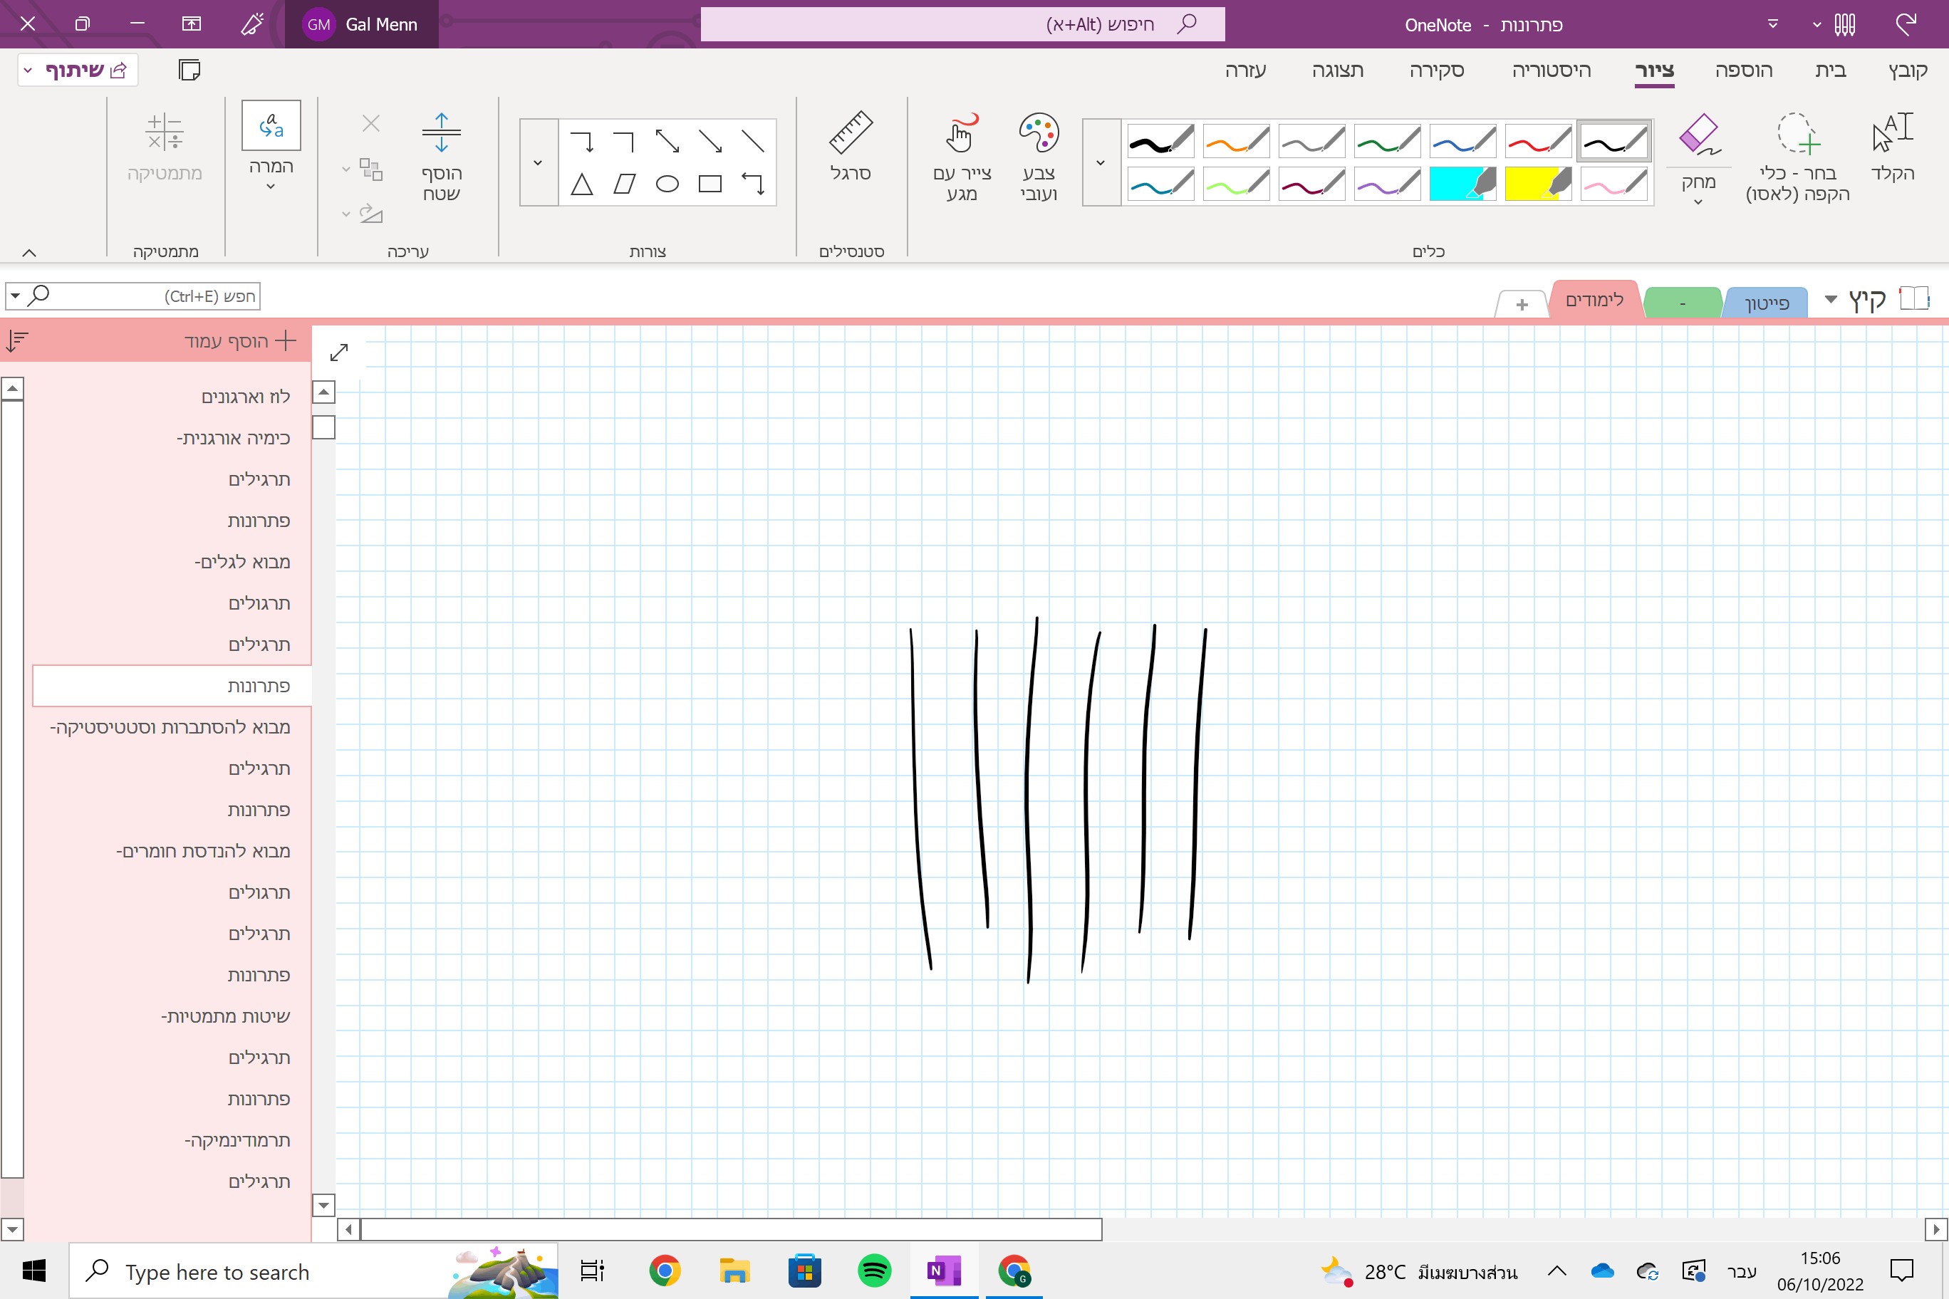1949x1299 pixels.
Task: Select the cyan highlighter
Action: 1462,184
